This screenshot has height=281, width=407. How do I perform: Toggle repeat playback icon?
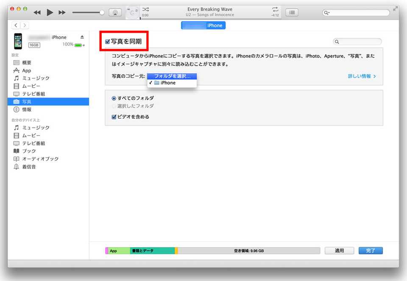275,9
